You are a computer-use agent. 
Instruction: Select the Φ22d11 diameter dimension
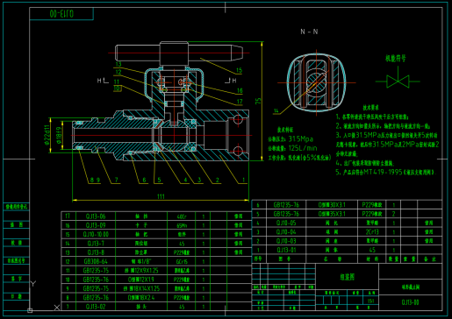pos(47,135)
